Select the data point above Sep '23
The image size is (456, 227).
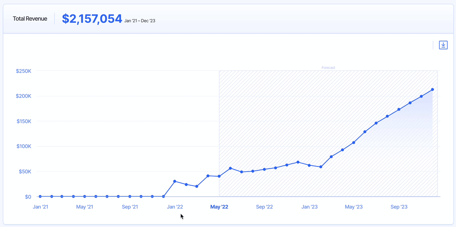399,110
